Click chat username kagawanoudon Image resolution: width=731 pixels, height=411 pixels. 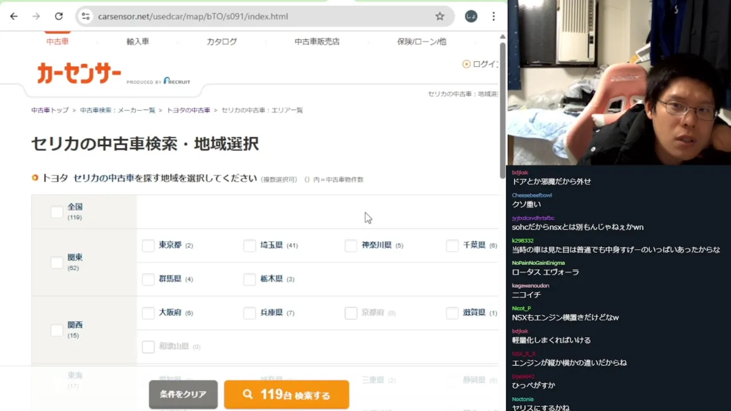point(531,286)
